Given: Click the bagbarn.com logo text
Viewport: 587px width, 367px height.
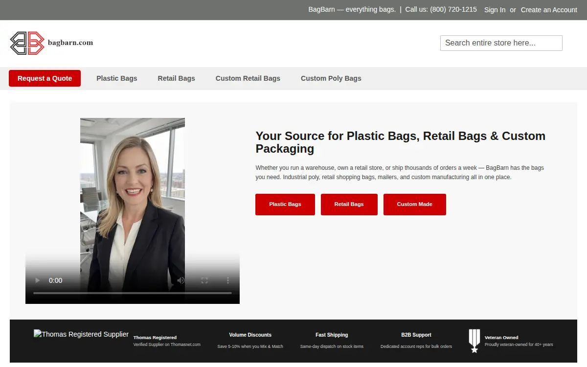Looking at the screenshot, I should click(x=70, y=43).
